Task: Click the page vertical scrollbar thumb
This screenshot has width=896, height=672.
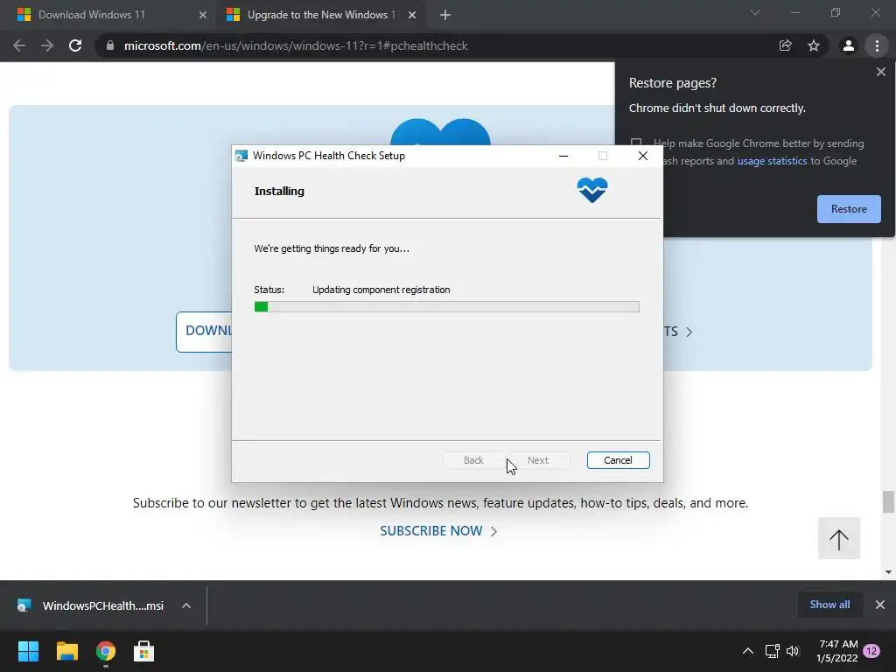Action: pos(888,501)
